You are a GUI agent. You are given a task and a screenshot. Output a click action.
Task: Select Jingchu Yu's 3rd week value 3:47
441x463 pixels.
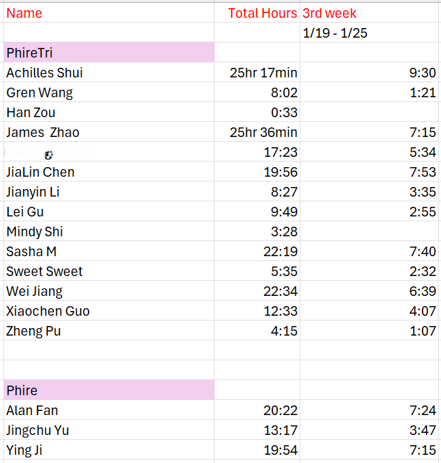[422, 430]
